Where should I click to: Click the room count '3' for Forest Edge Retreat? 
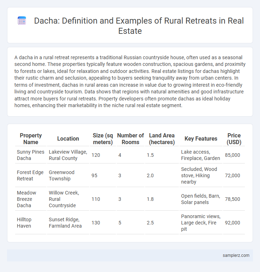[x=120, y=175]
